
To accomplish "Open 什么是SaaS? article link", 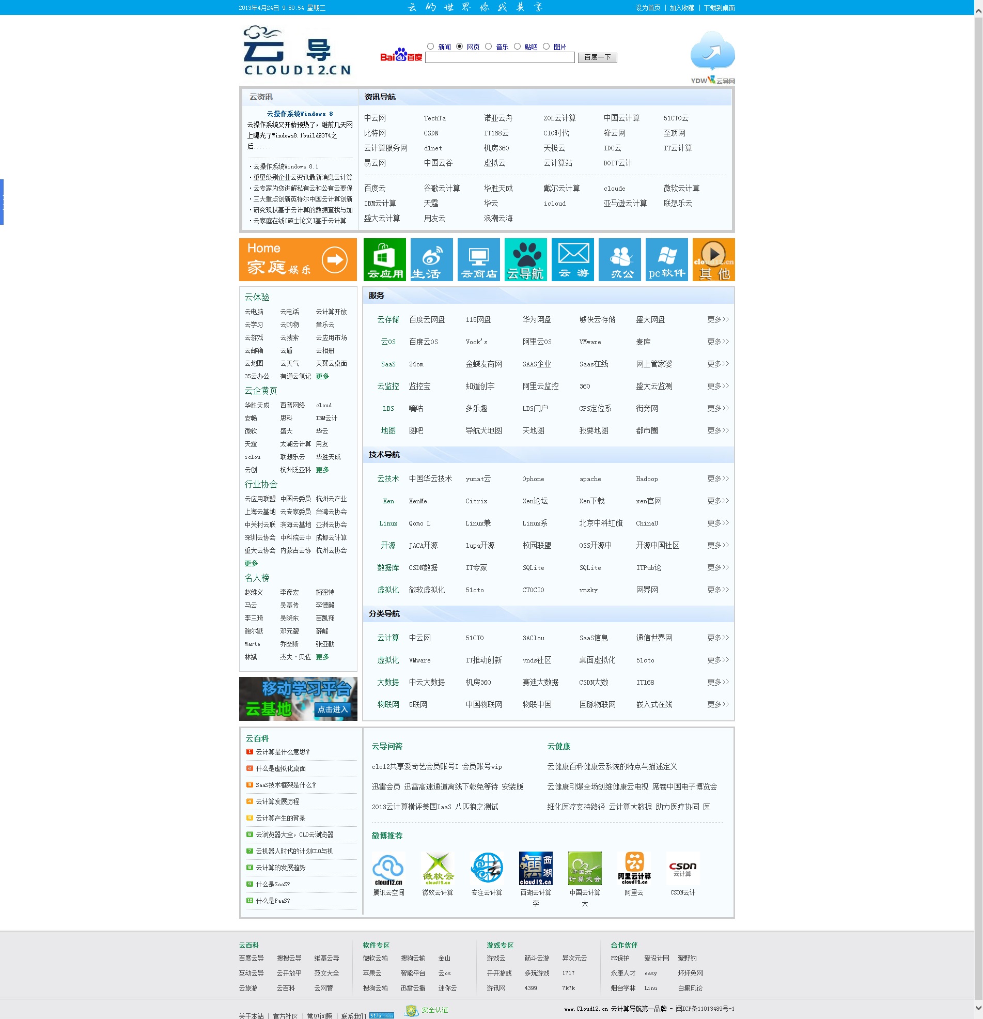I will pyautogui.click(x=273, y=884).
